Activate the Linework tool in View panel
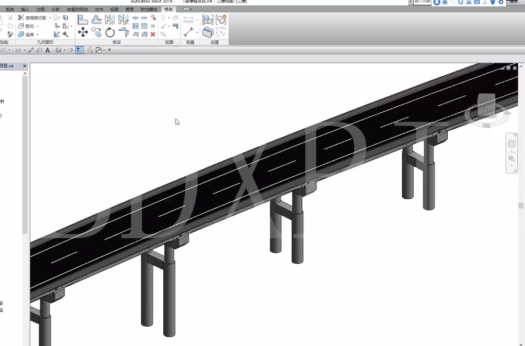This screenshot has width=525, height=346. [175, 26]
